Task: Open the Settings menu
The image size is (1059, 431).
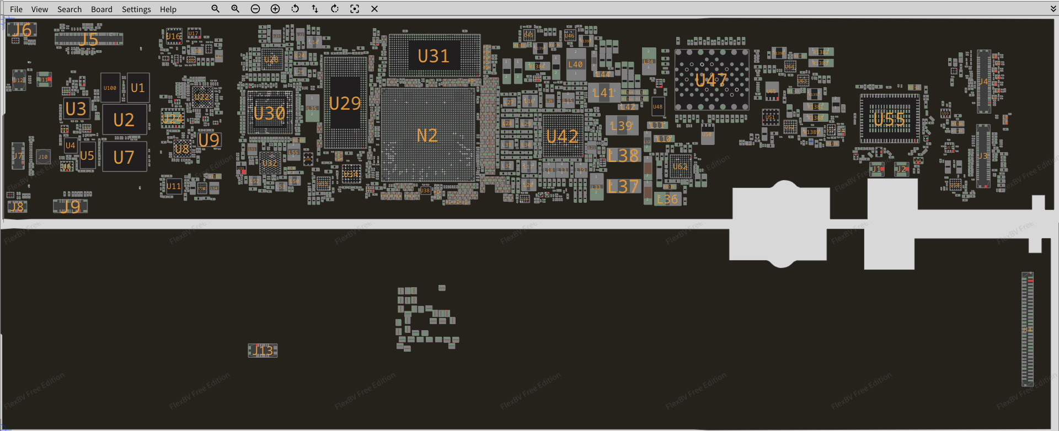Action: (x=136, y=9)
